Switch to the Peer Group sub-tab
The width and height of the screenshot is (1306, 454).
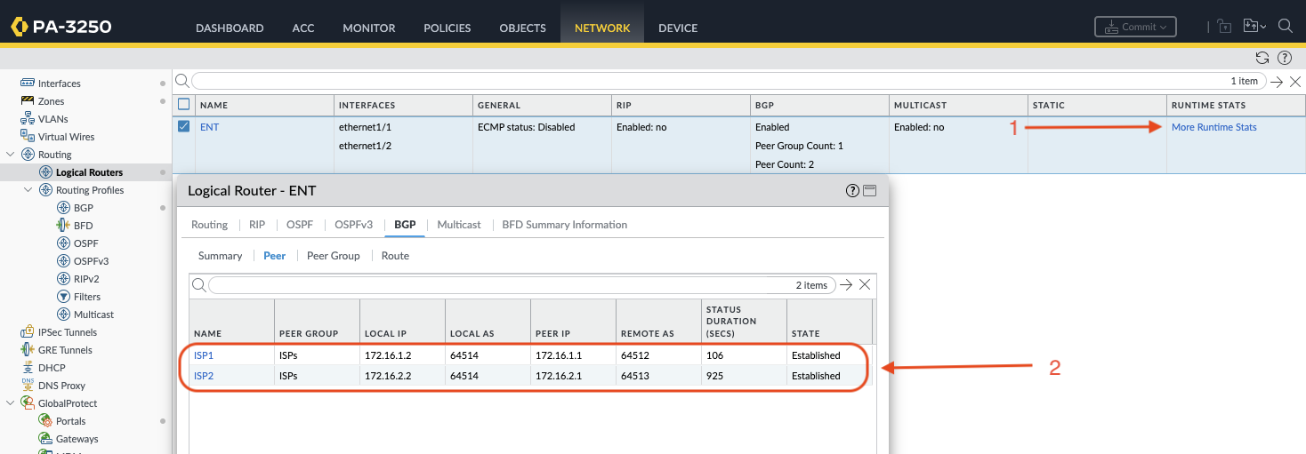tap(333, 256)
